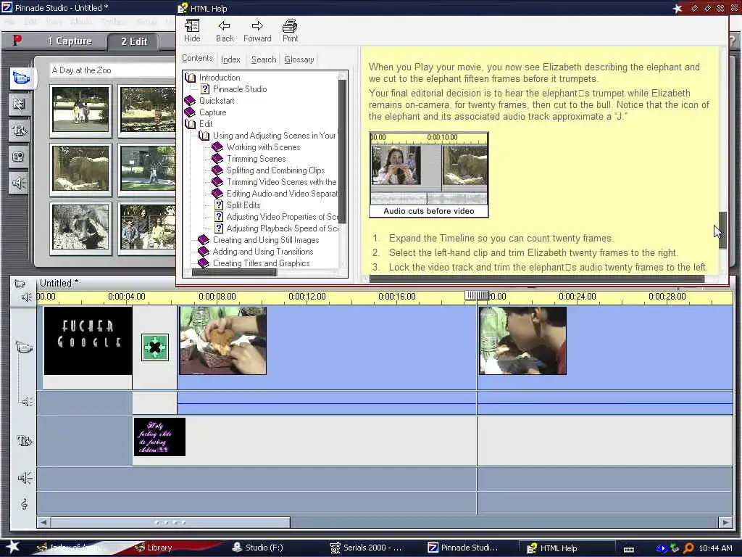Open the Index tab in help
This screenshot has height=557, width=742.
coord(230,59)
